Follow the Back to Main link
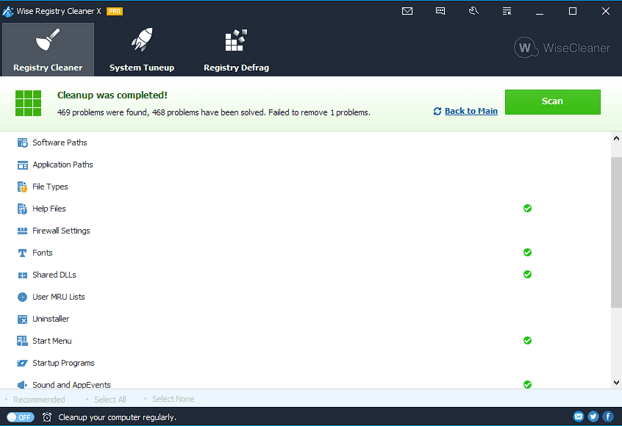Viewport: 622px width, 426px height. pyautogui.click(x=471, y=111)
